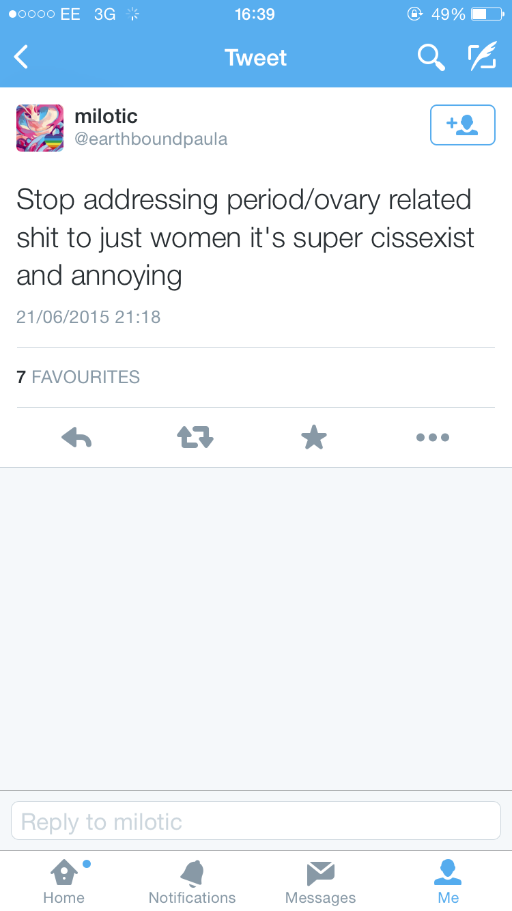Screen dimensions: 512x911
Task: Follow milotic with add-user button
Action: coord(462,125)
